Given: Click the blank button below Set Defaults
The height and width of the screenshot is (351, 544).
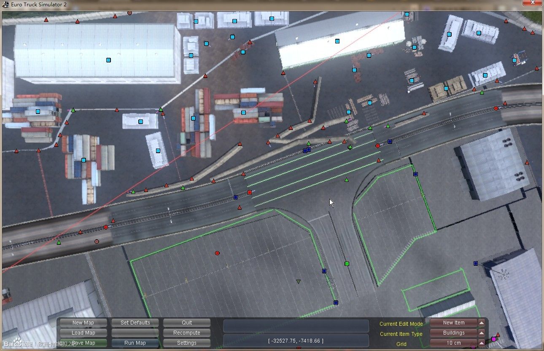Looking at the screenshot, I should click(x=135, y=333).
